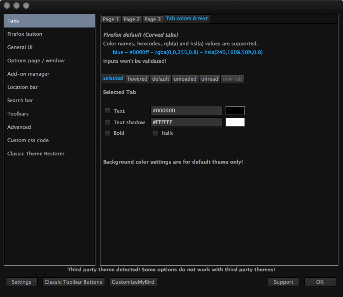
Task: Enable the Text shadow checkbox
Action: 107,122
